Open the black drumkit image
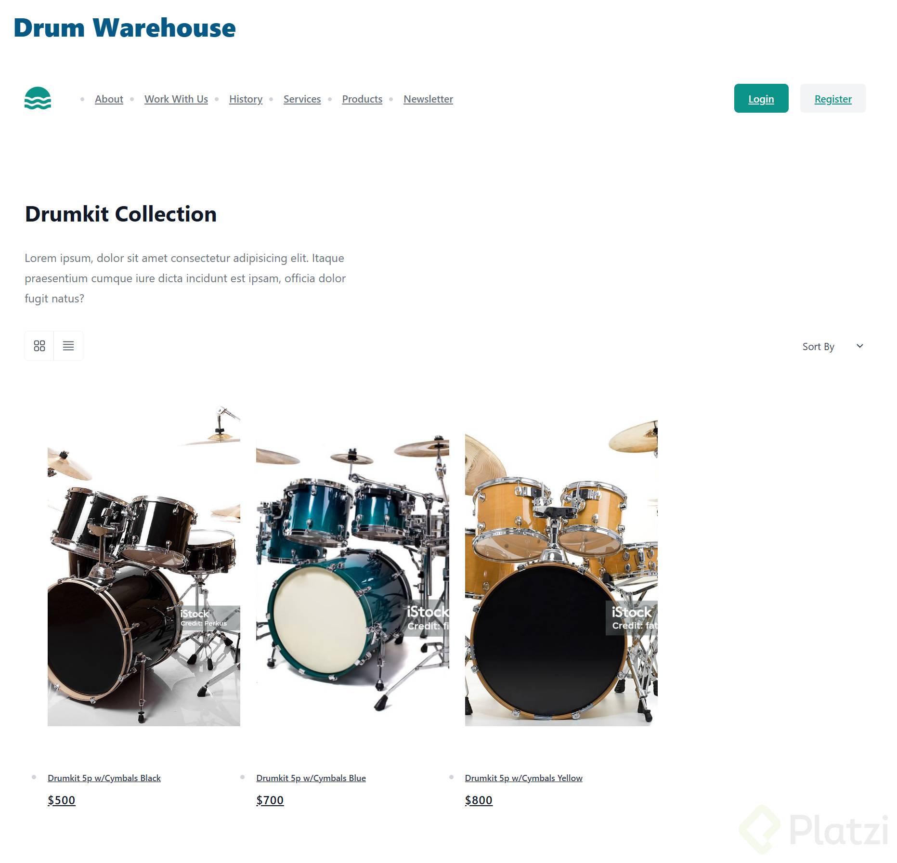Screen dimensions: 897x863 (143, 565)
